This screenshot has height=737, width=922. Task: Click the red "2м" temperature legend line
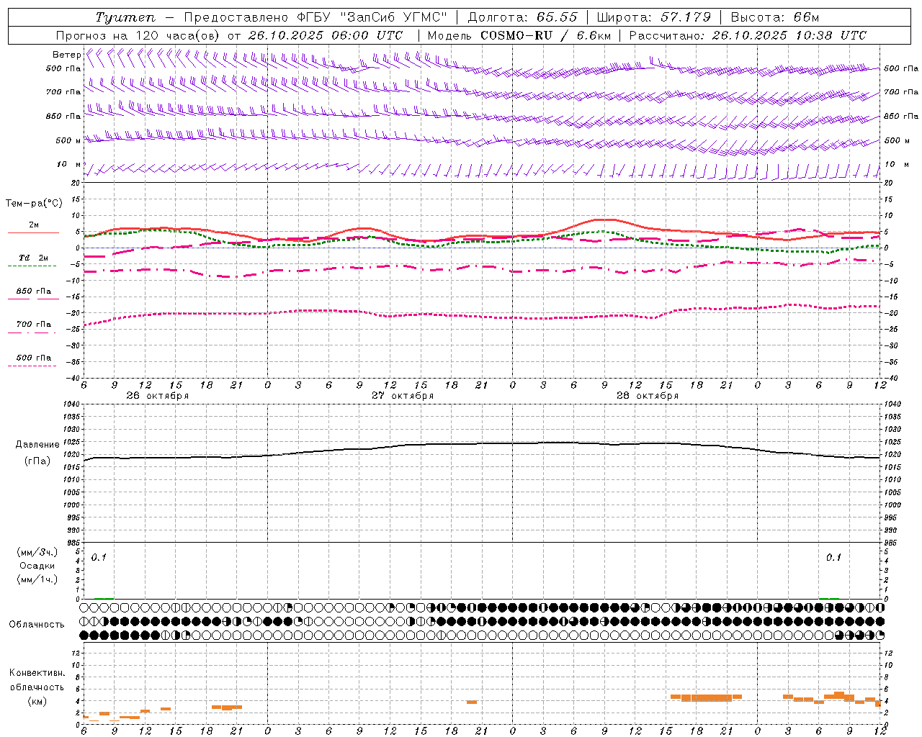33,232
